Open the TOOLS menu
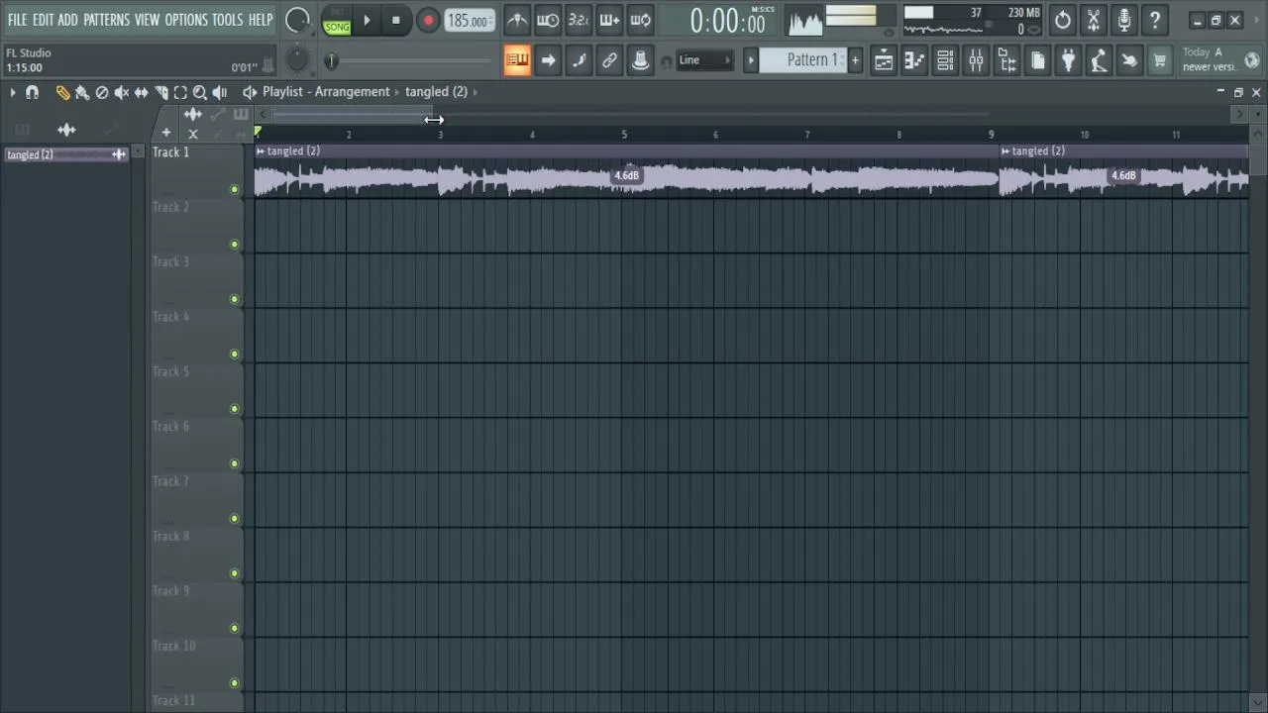1268x713 pixels. point(227,20)
